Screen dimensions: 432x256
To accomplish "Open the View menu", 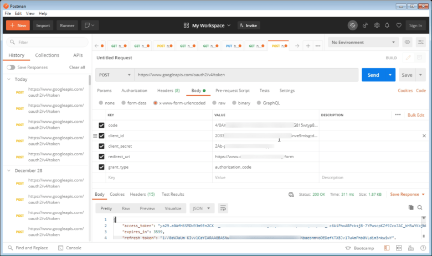I will [30, 13].
